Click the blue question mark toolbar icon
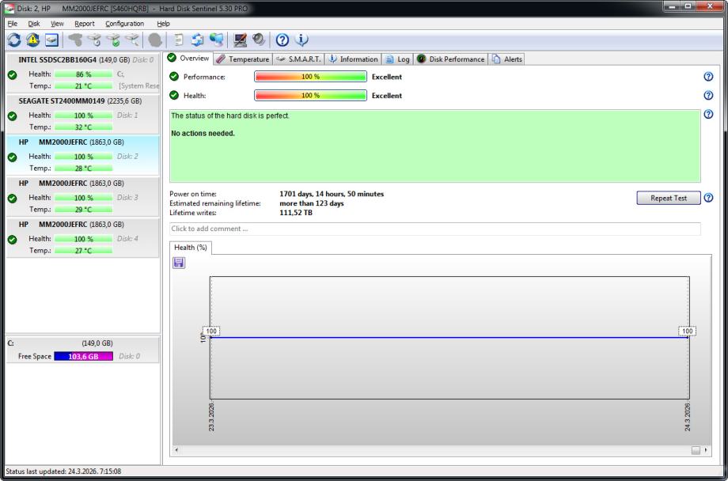This screenshot has height=481, width=728. click(x=282, y=40)
